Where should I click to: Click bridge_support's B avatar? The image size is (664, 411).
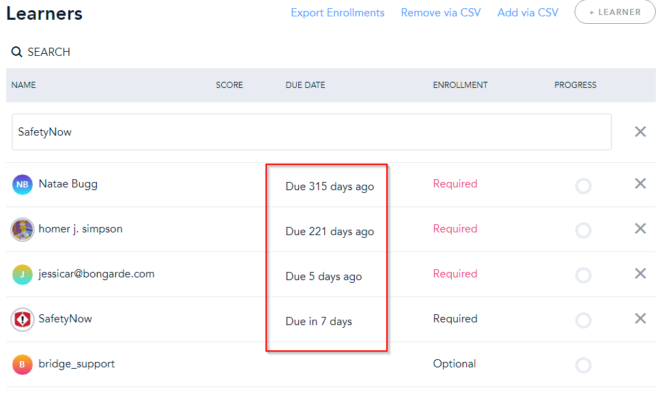click(x=23, y=365)
